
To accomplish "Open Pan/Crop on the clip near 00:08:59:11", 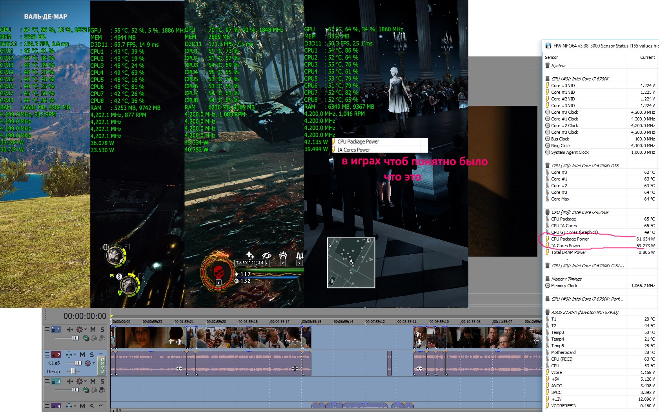I will point(419,335).
